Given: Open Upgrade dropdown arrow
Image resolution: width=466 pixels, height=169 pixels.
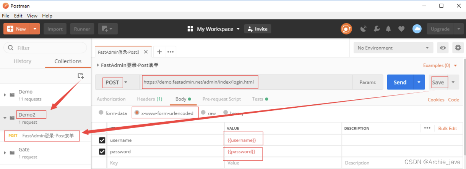Looking at the screenshot, I should (x=459, y=29).
